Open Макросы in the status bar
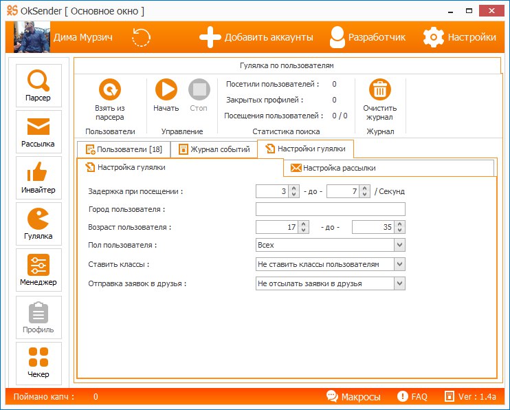 [x=353, y=397]
